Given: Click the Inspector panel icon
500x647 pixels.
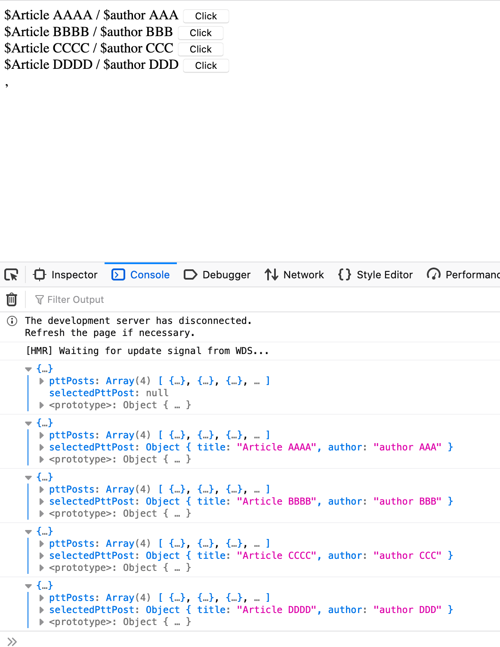Looking at the screenshot, I should tap(40, 274).
